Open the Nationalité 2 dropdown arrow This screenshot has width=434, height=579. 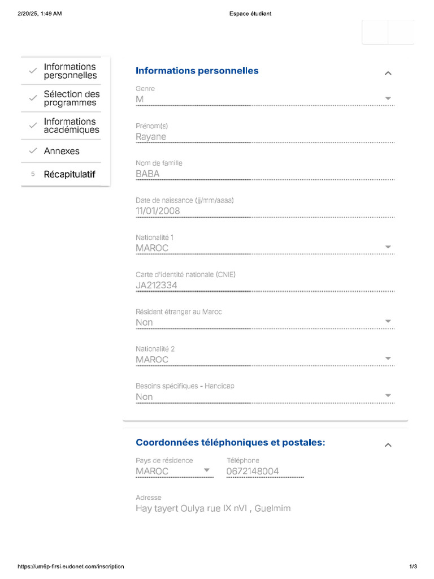click(x=388, y=358)
